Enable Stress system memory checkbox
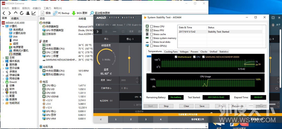Screen dimensions: 282x129 point(152,38)
